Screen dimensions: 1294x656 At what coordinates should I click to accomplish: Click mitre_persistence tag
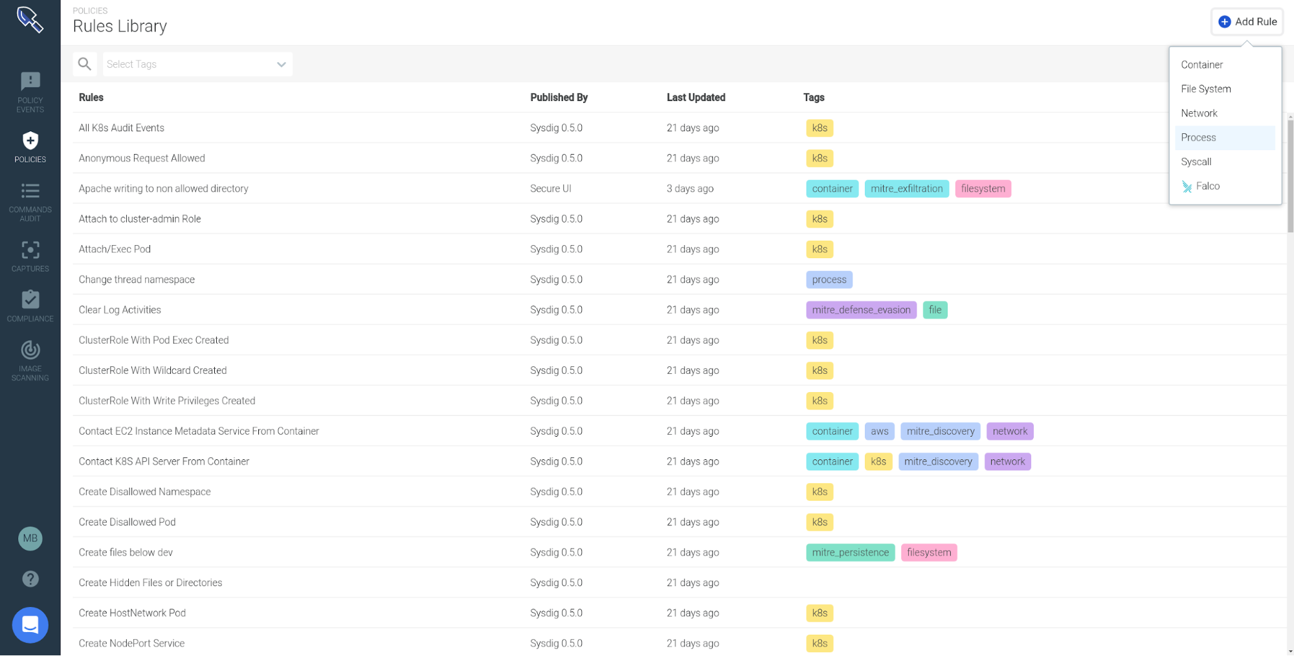(x=850, y=553)
